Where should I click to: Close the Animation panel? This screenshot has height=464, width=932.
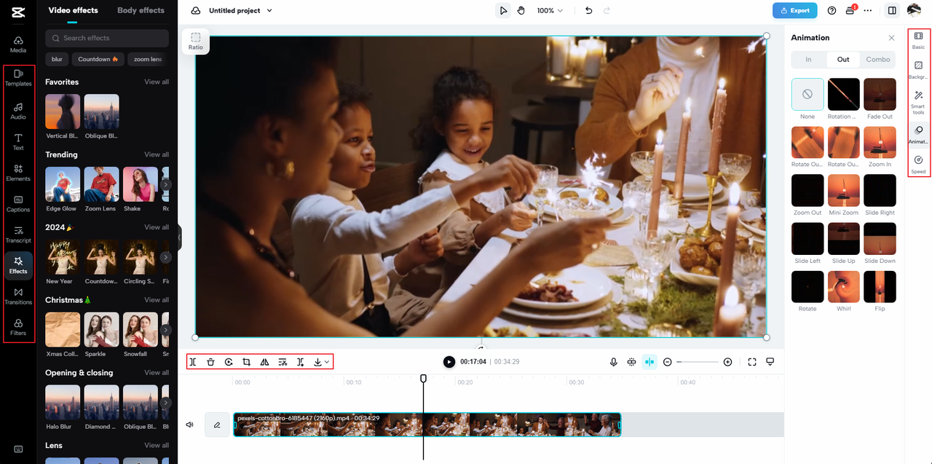(x=891, y=38)
